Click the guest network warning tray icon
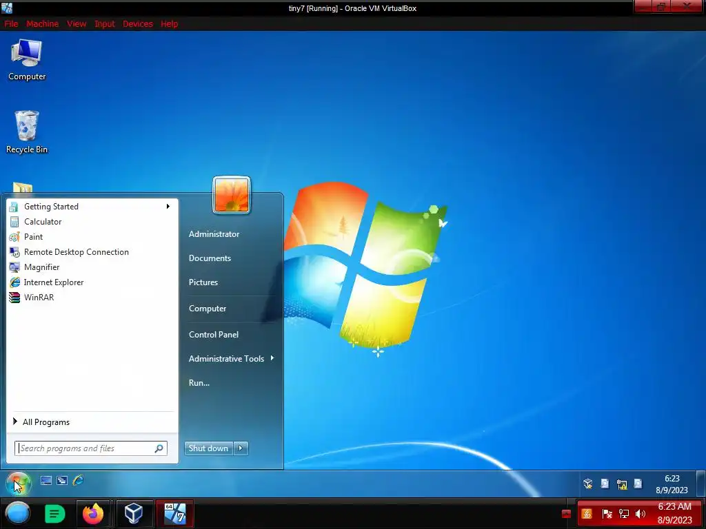 (622, 484)
